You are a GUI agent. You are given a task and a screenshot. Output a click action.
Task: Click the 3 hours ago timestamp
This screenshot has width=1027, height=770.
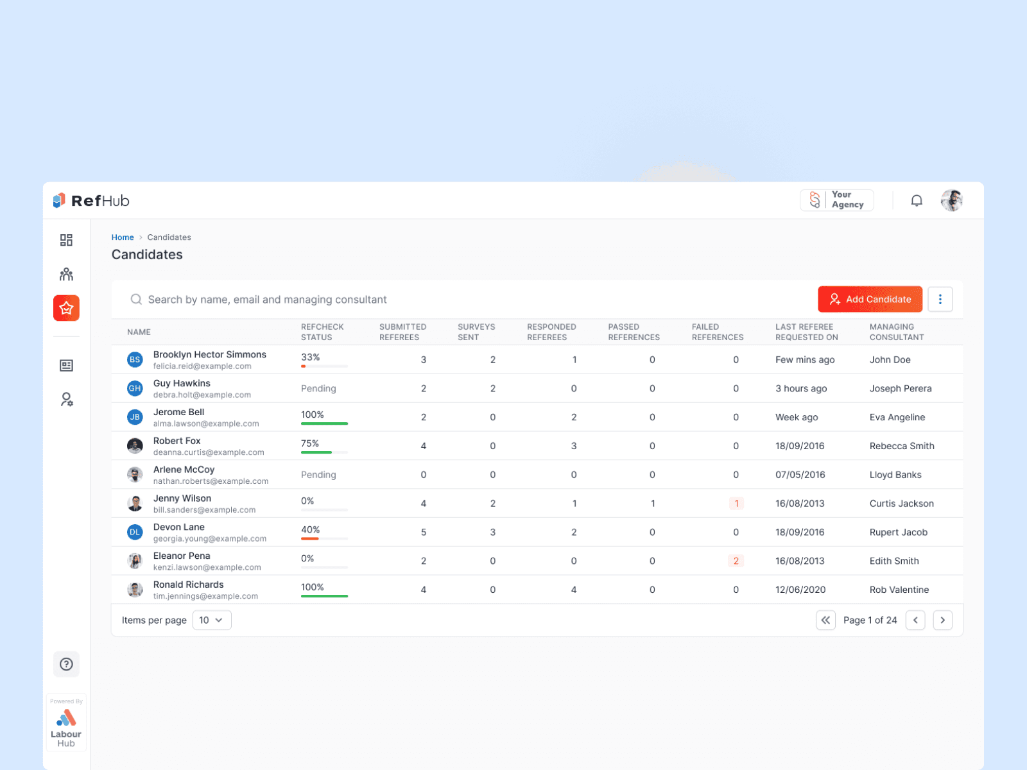(801, 389)
